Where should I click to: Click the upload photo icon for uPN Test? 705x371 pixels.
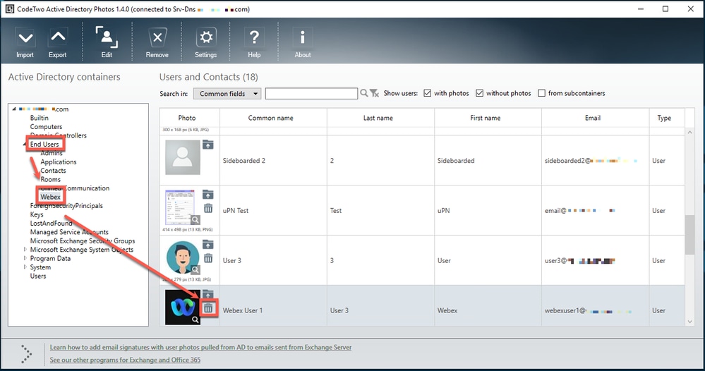(x=207, y=195)
